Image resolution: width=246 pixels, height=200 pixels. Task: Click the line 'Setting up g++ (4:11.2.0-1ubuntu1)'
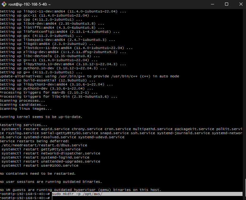click(41, 72)
